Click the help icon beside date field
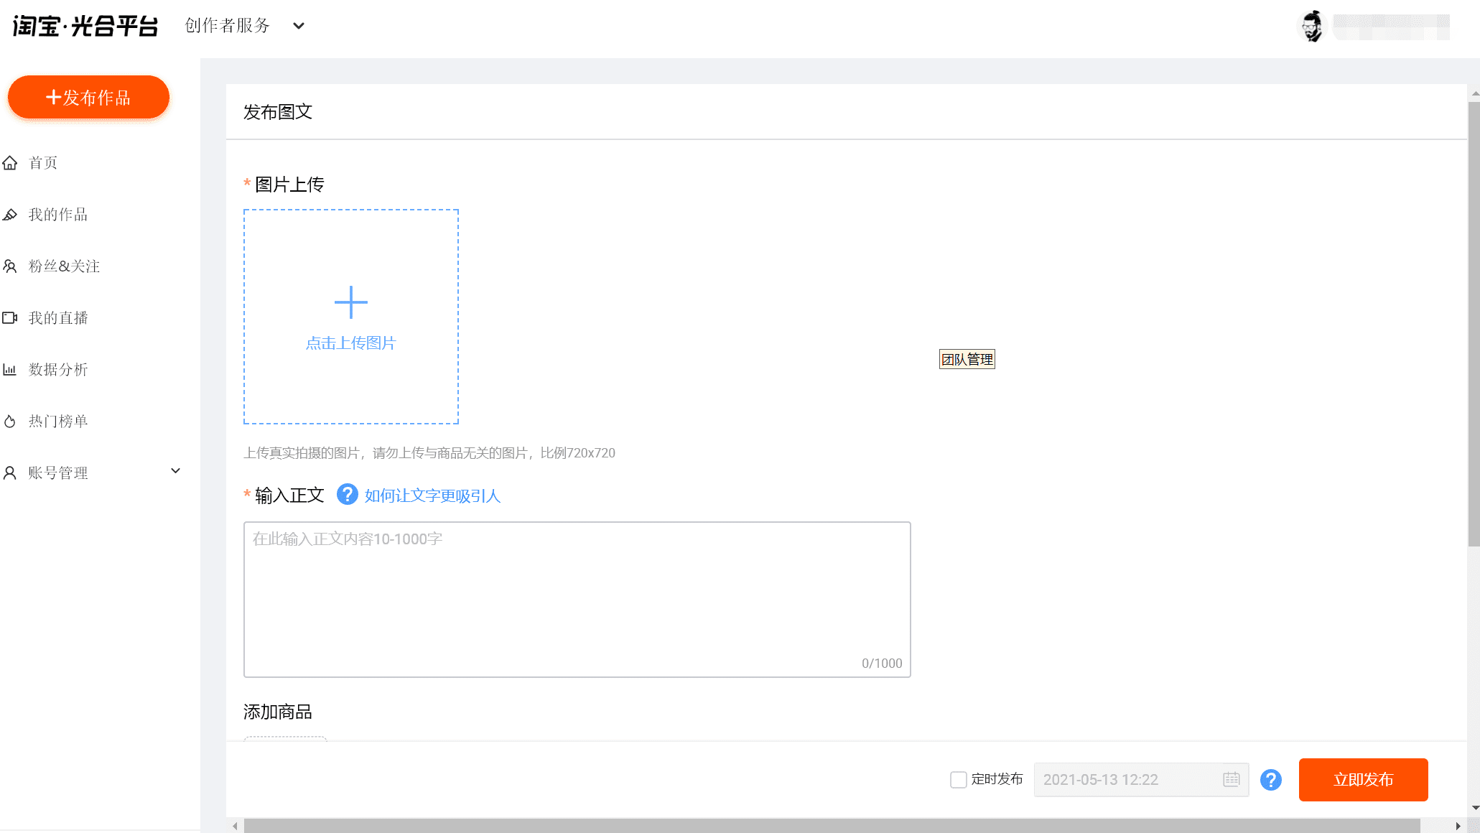 (1271, 780)
